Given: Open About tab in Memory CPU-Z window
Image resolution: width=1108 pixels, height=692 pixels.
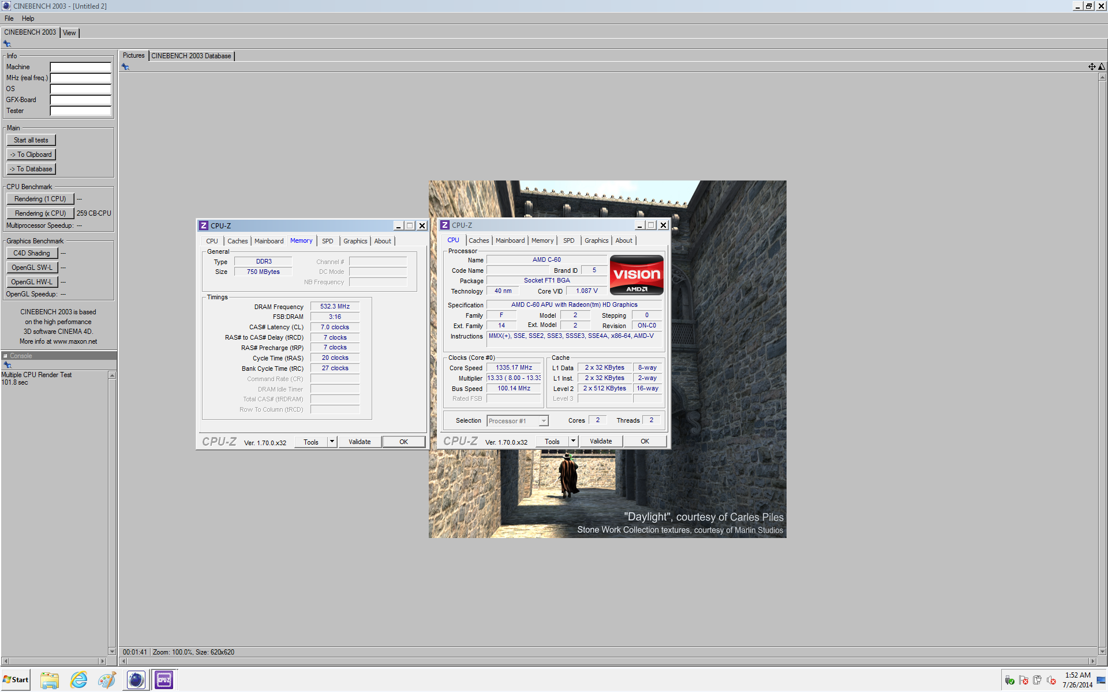Looking at the screenshot, I should coord(383,241).
